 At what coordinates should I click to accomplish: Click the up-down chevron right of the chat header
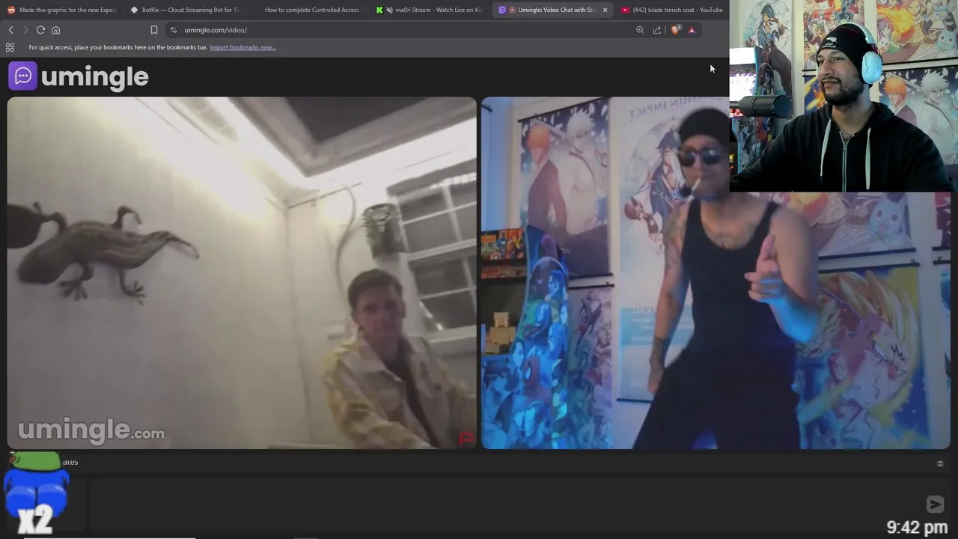point(940,463)
